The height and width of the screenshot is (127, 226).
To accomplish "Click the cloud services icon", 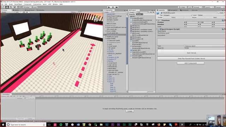I will click(x=190, y=7).
